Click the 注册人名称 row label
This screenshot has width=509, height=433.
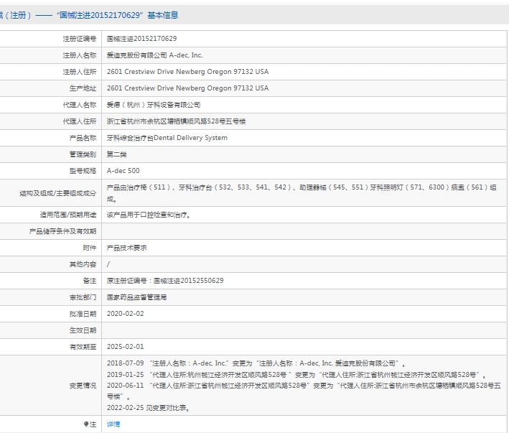[80, 55]
